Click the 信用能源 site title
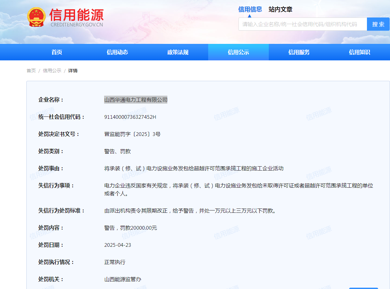 tap(76, 15)
